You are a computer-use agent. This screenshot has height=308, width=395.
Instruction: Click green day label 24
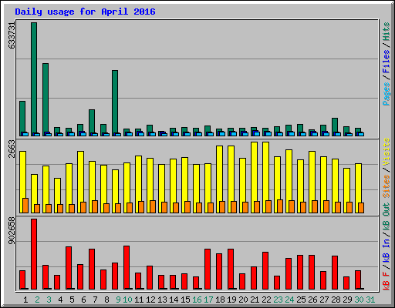tap(289, 300)
